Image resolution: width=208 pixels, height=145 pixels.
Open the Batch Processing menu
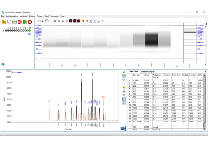[x=51, y=16]
